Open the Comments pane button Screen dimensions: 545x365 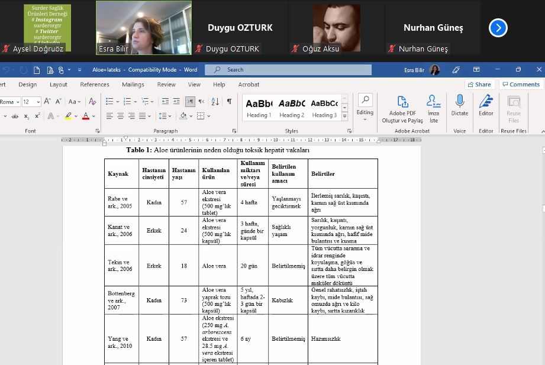[x=521, y=85]
